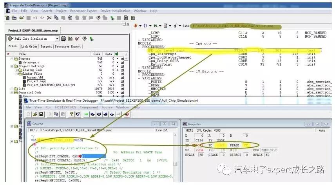Click the context help arrow-question icon in debugger
335x185 pixels.
(78, 114)
